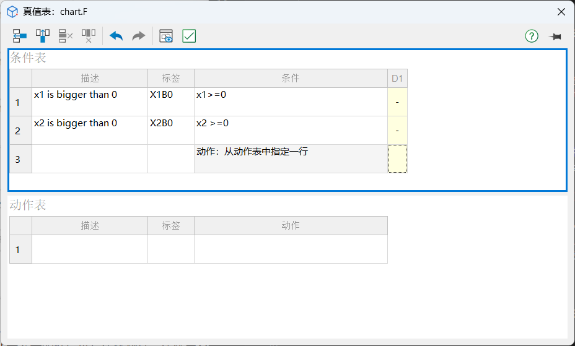Click the Append Column toolbar icon

click(x=43, y=36)
